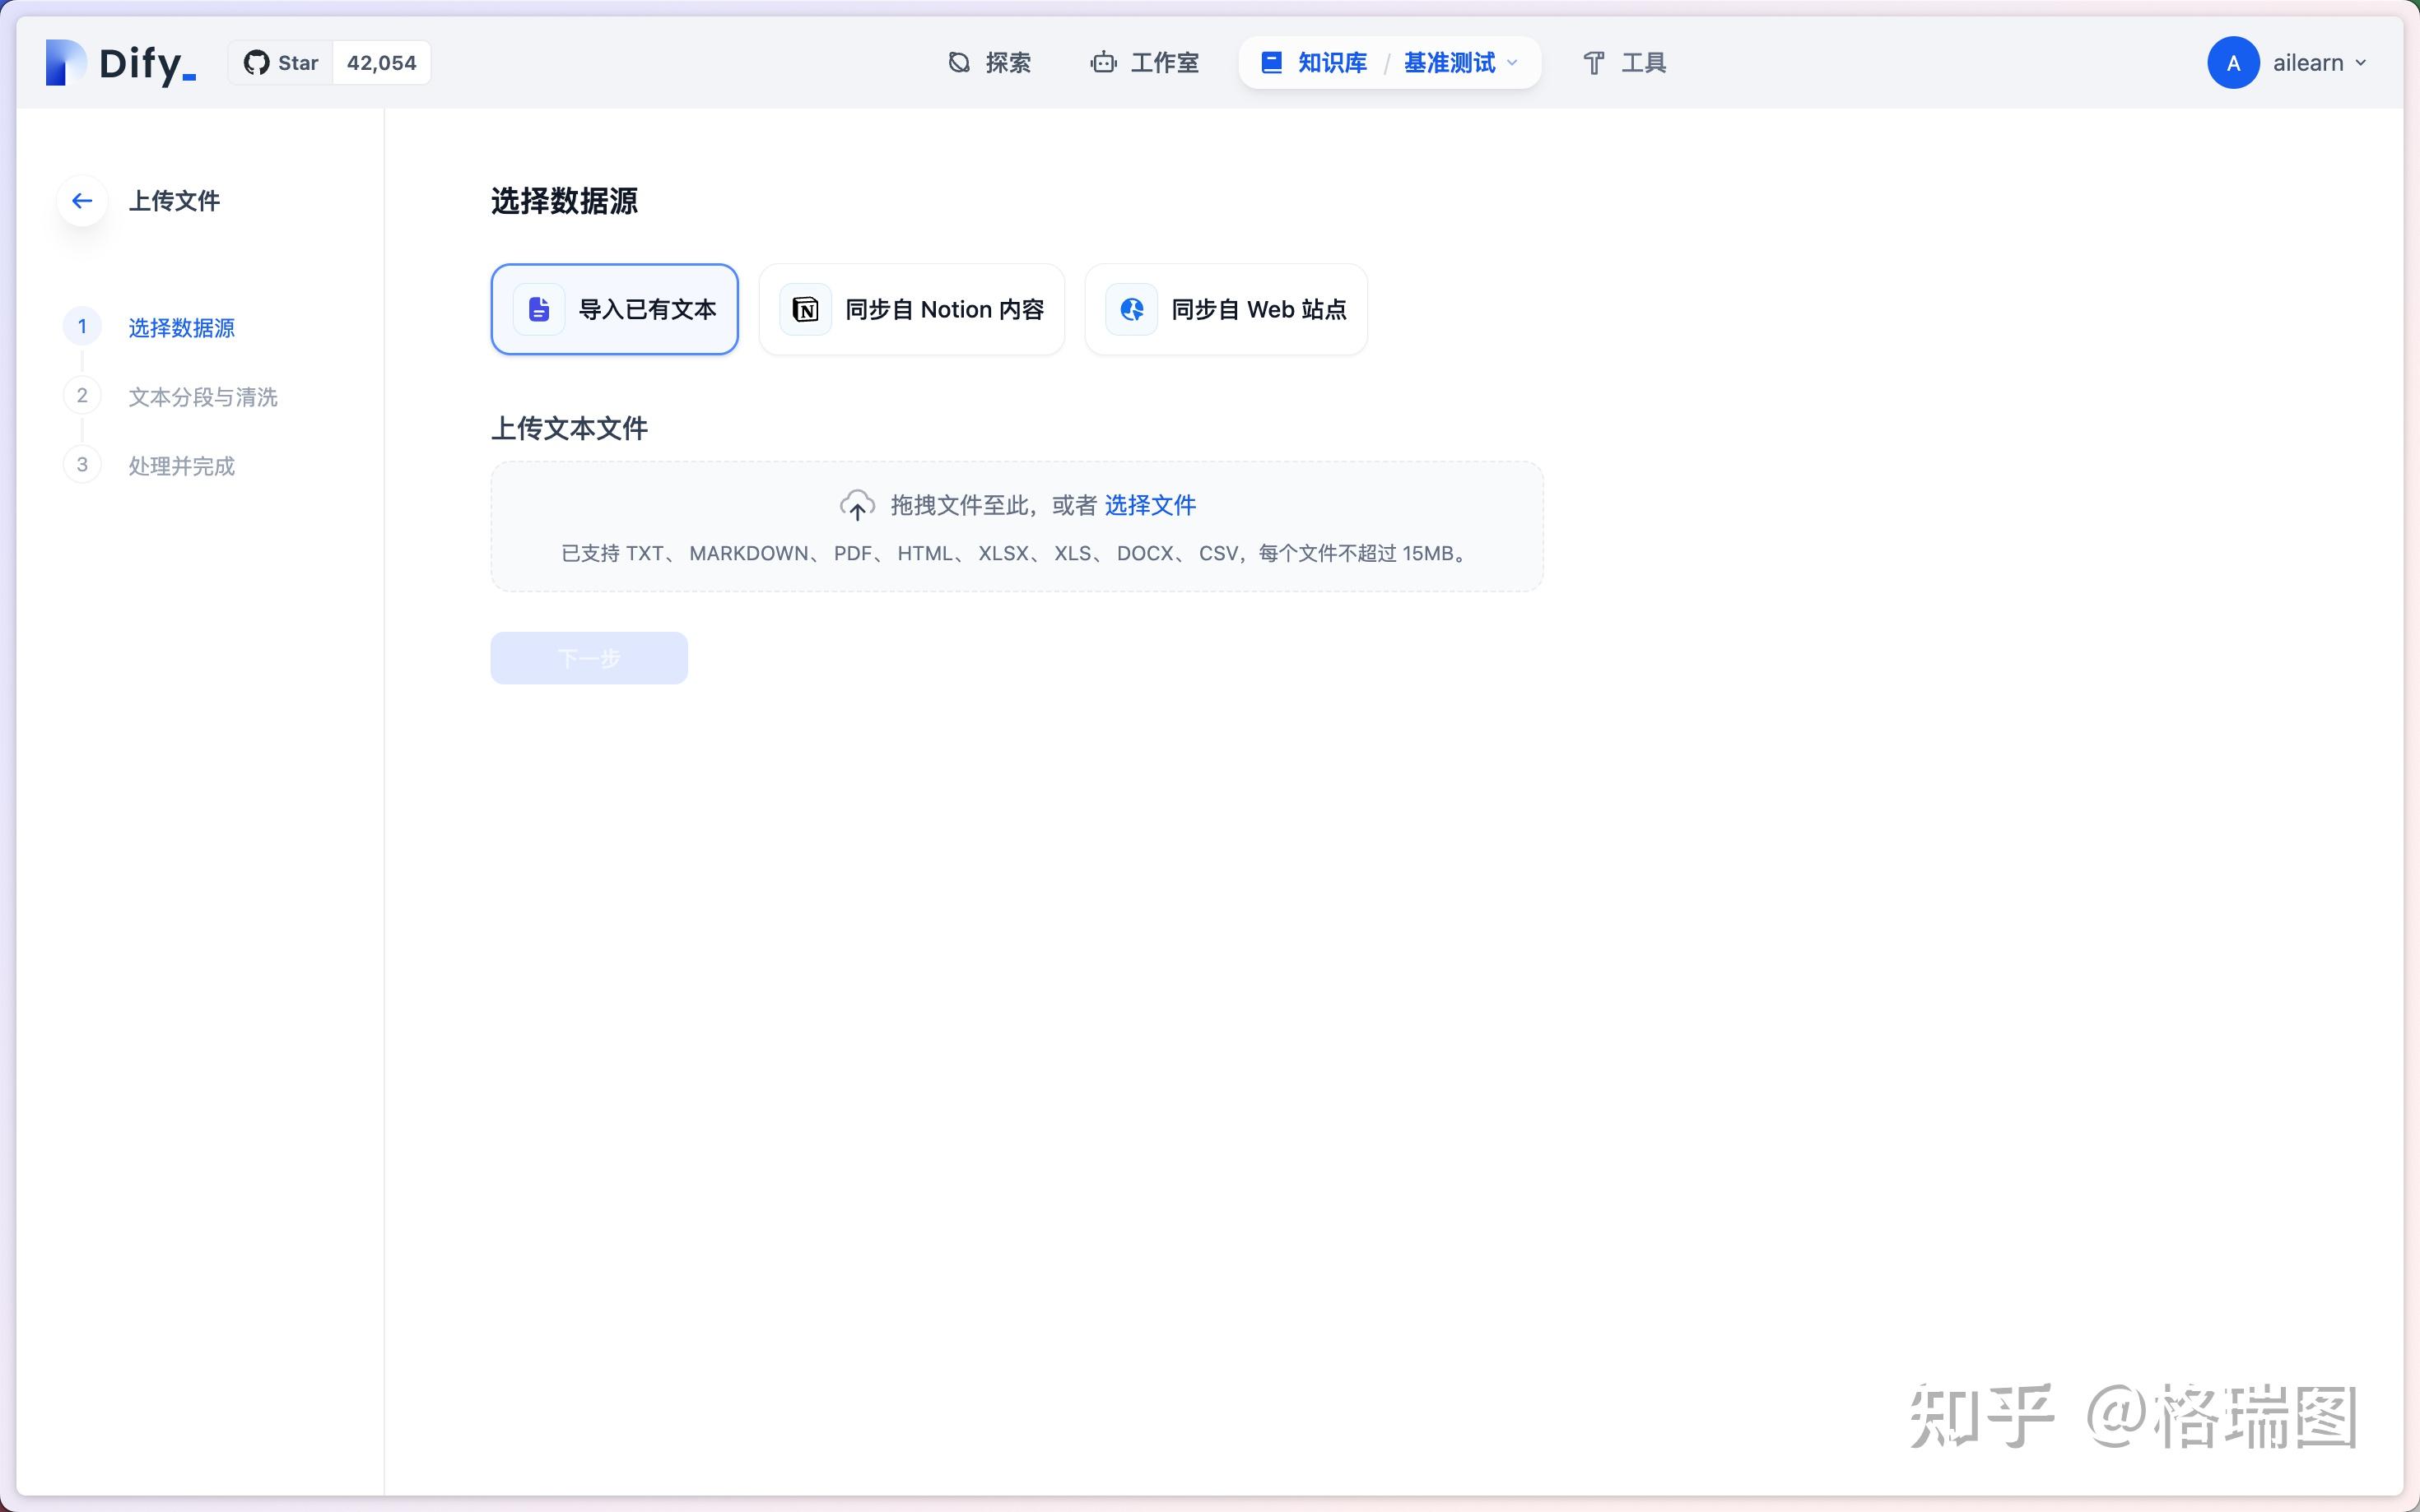The height and width of the screenshot is (1512, 2420).
Task: Expand the 基准测试 dropdown
Action: [x=1459, y=62]
